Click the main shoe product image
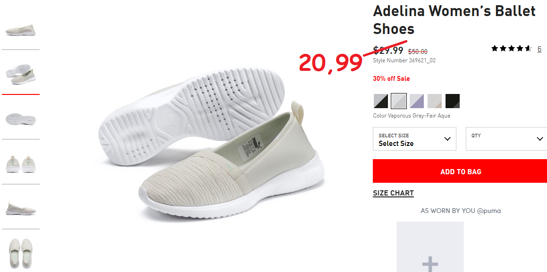 point(211,144)
